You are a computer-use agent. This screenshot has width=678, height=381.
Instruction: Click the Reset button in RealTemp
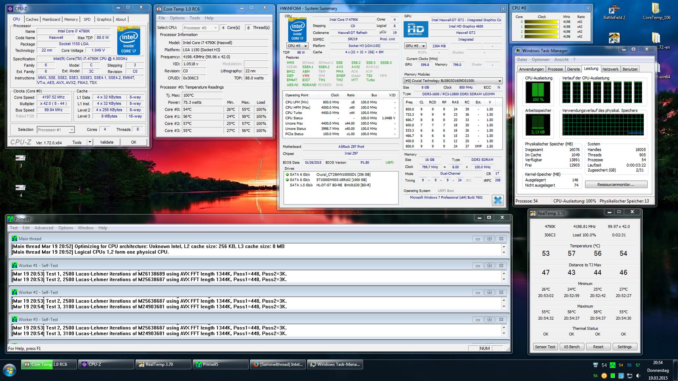[598, 347]
